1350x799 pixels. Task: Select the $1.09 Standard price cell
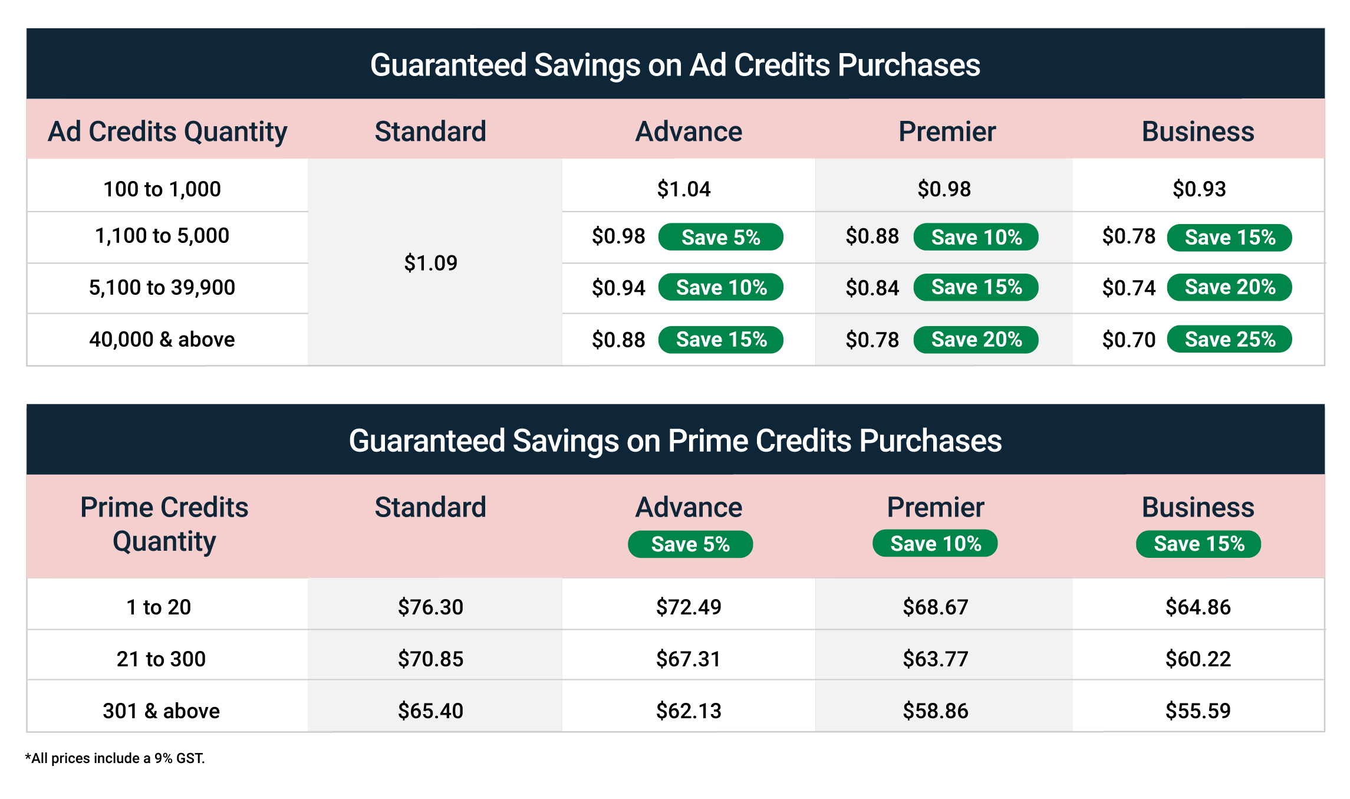430,262
